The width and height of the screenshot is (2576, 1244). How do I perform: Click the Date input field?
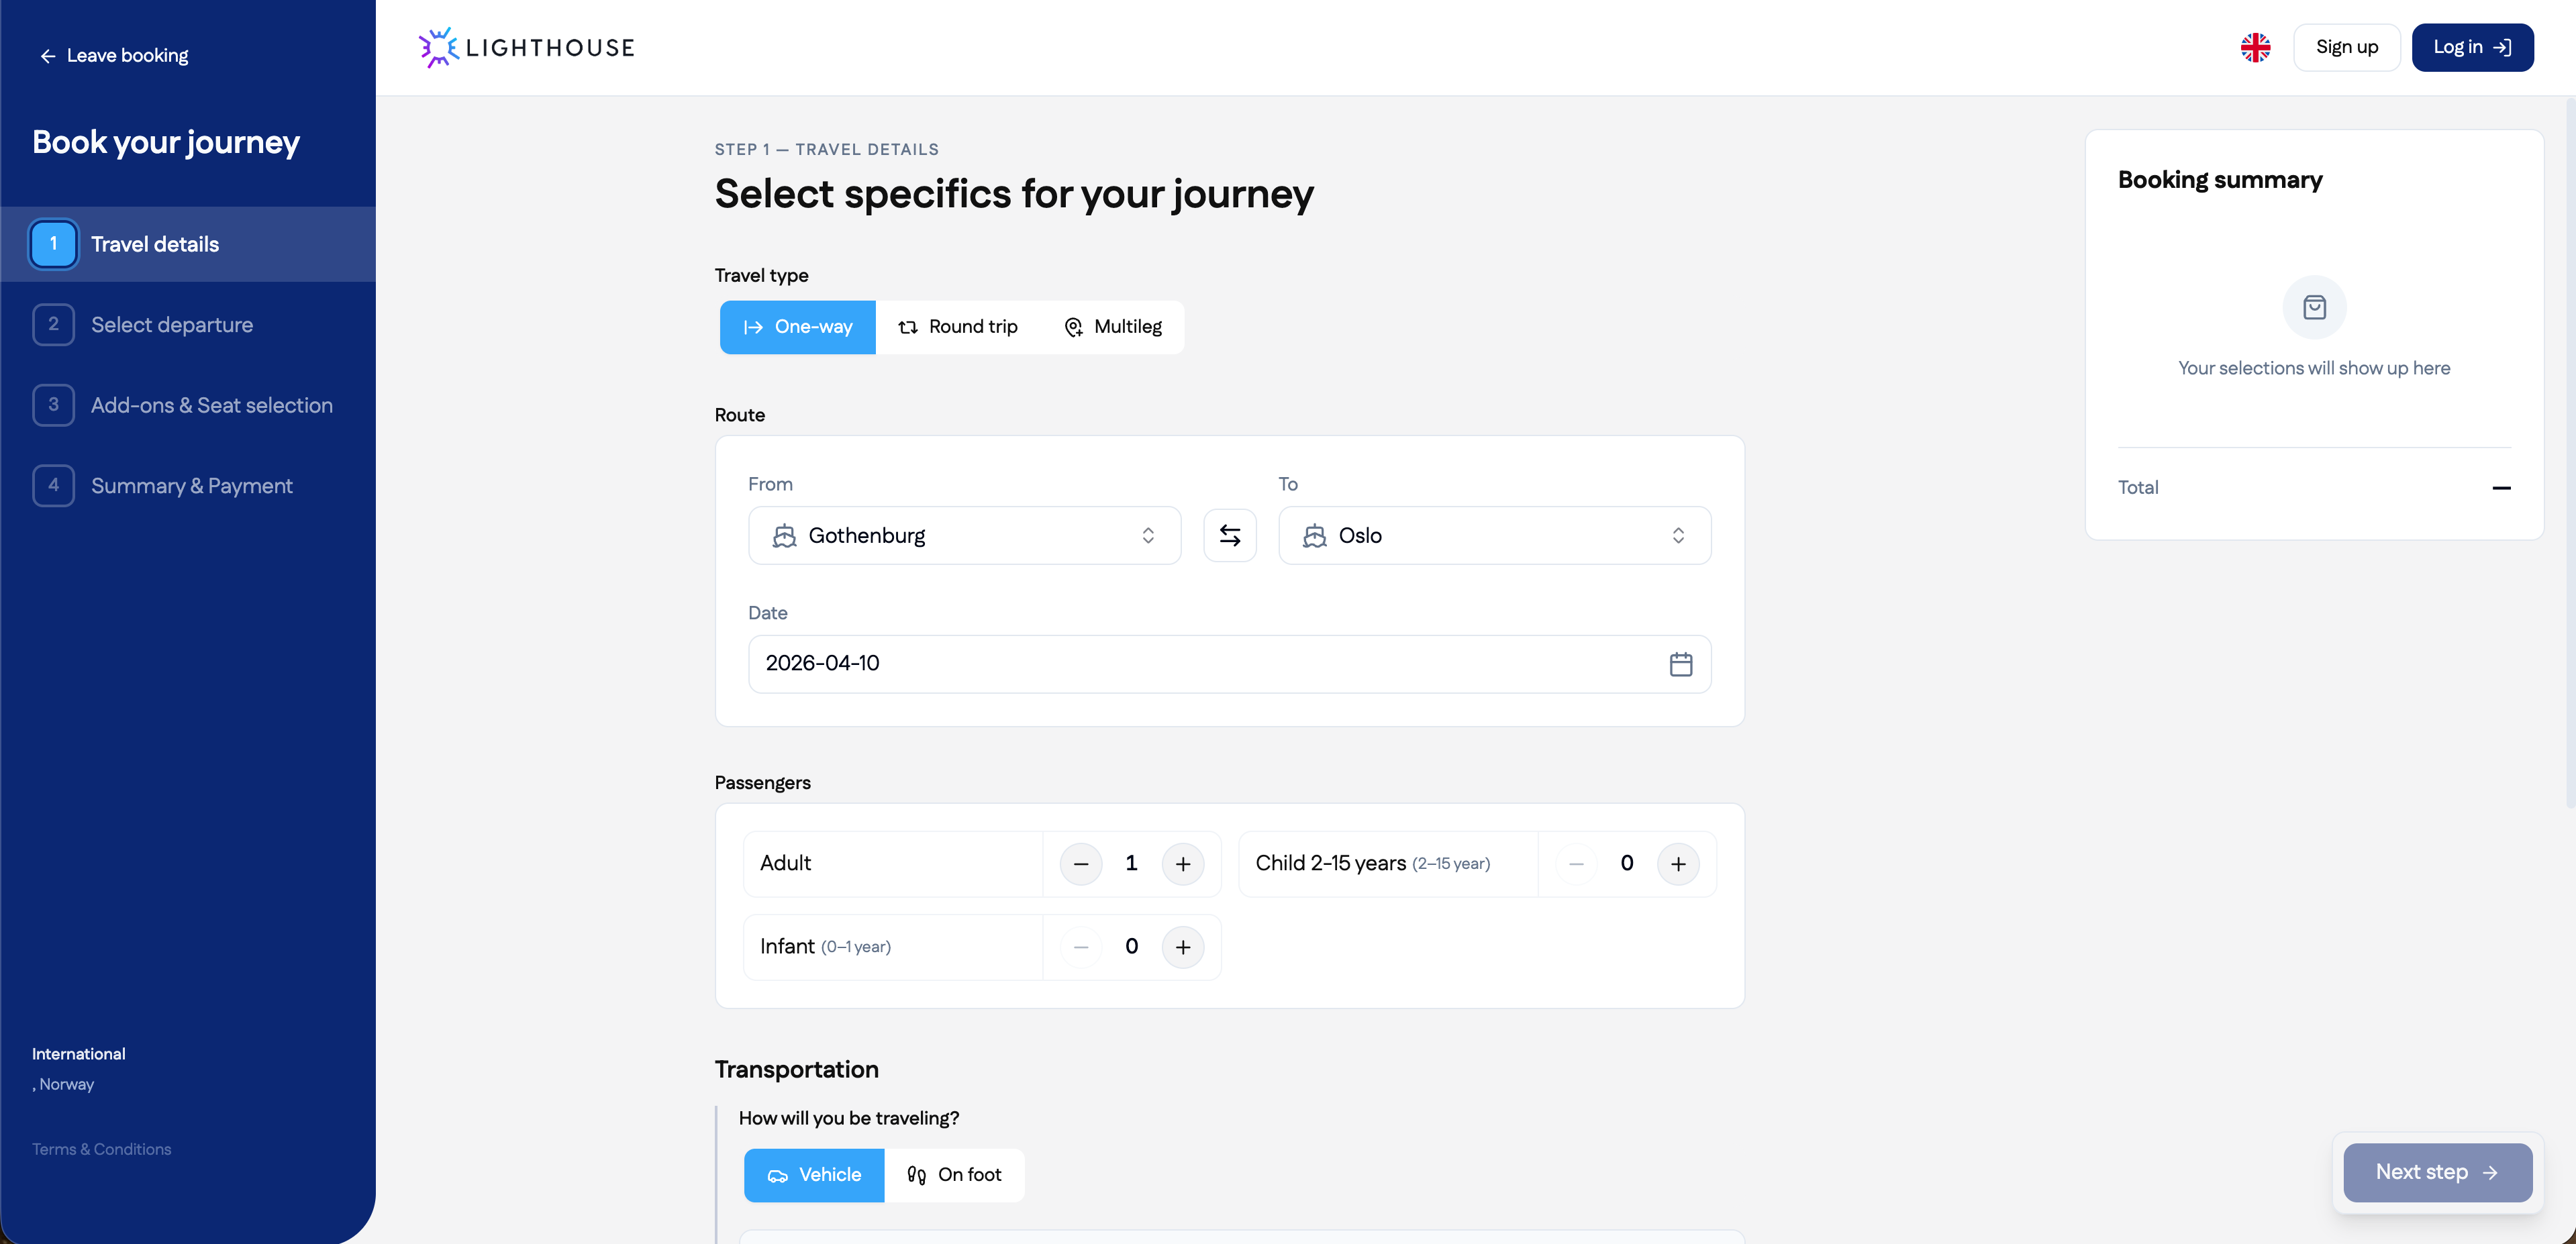point(1200,664)
